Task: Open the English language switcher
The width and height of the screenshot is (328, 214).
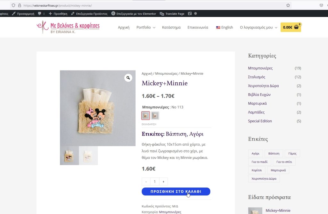Action: (x=225, y=28)
